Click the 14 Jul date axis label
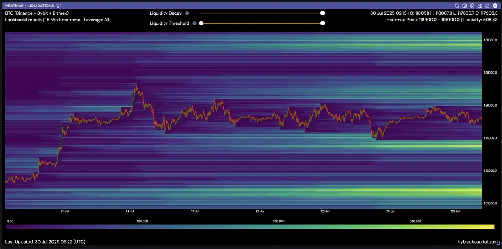 click(x=130, y=211)
